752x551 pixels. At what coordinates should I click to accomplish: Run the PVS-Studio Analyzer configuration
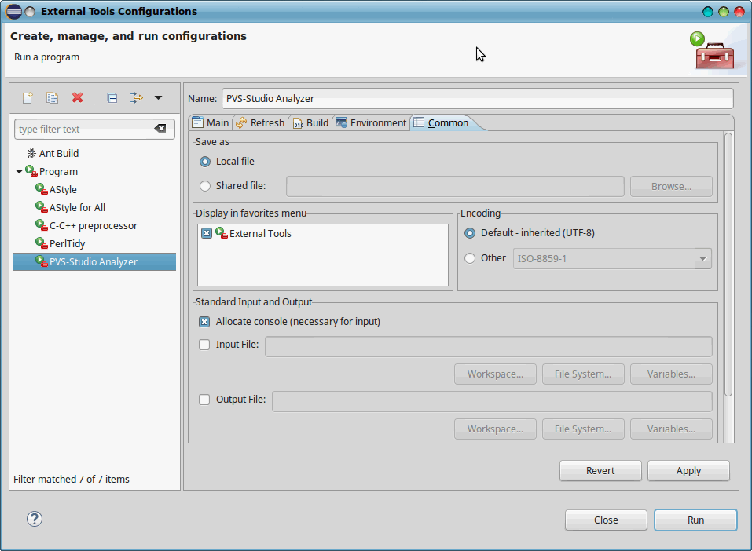696,520
